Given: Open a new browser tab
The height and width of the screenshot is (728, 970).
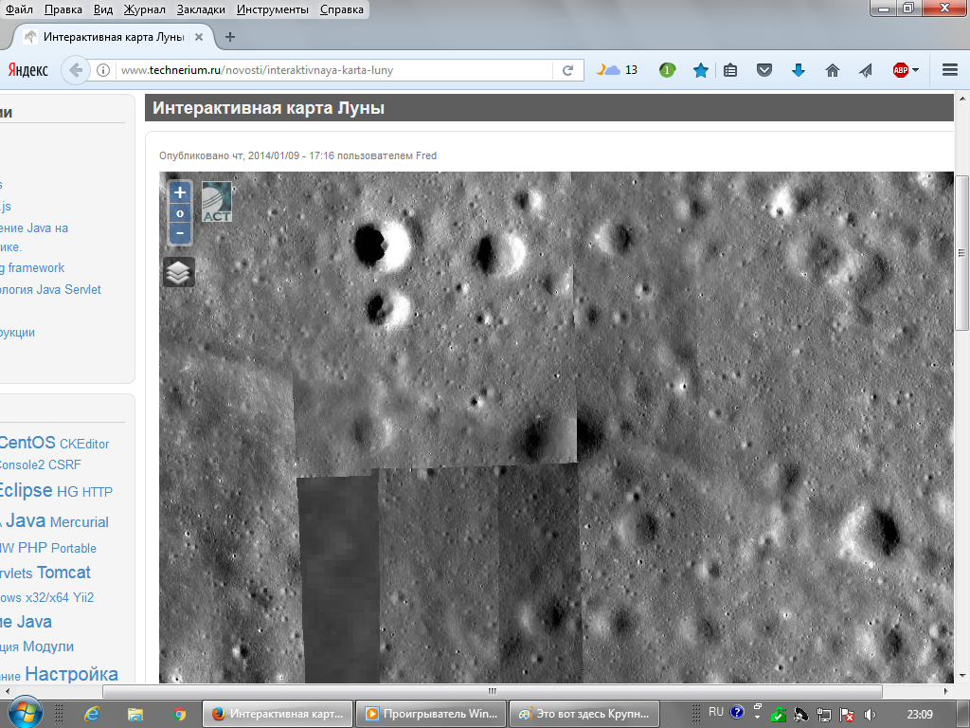Looking at the screenshot, I should click(230, 37).
